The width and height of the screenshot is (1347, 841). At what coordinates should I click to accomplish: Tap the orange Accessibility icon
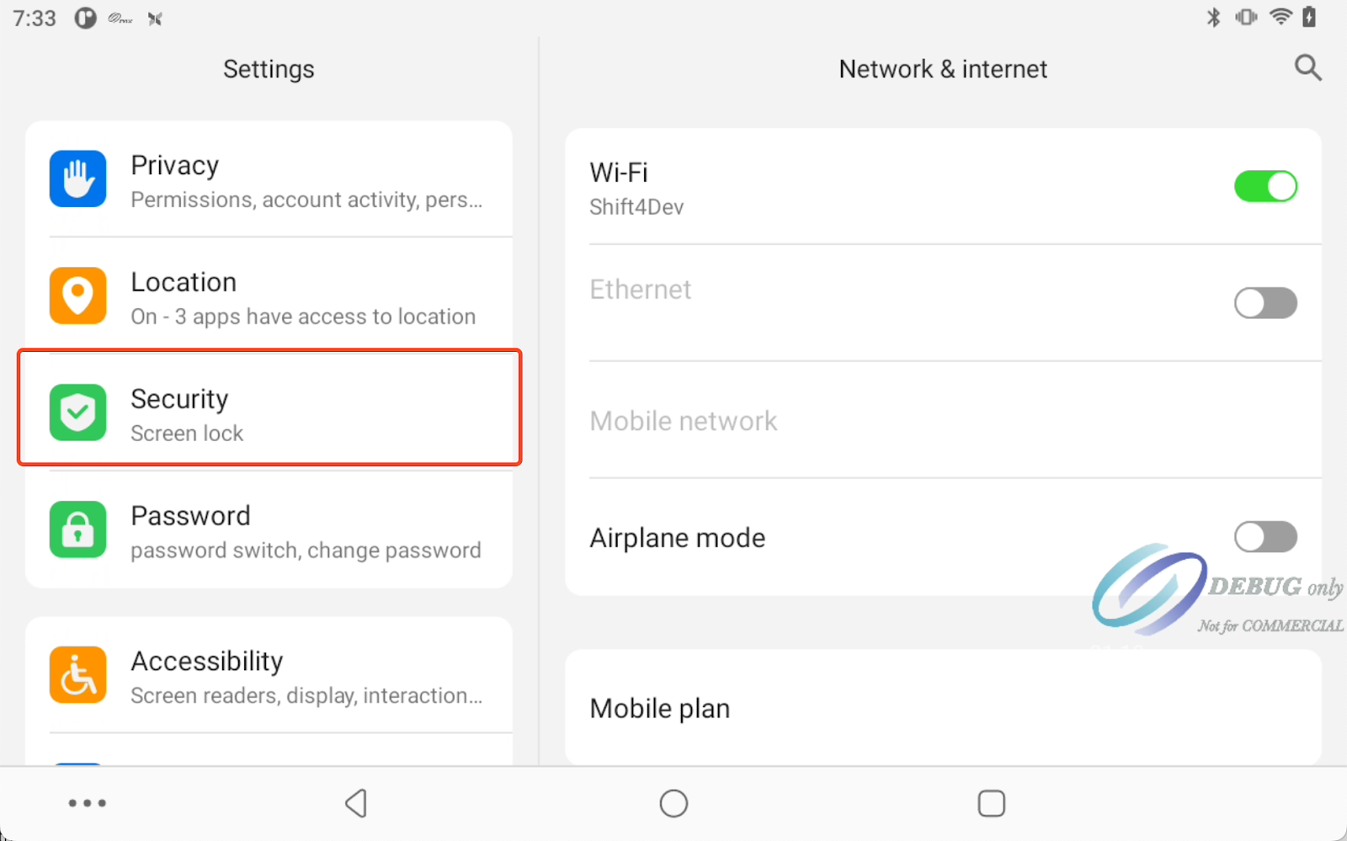[x=77, y=675]
